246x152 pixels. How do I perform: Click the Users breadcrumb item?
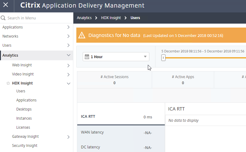click(135, 18)
